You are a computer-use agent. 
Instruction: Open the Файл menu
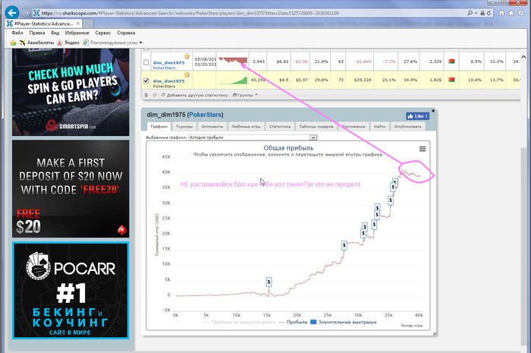coord(17,33)
